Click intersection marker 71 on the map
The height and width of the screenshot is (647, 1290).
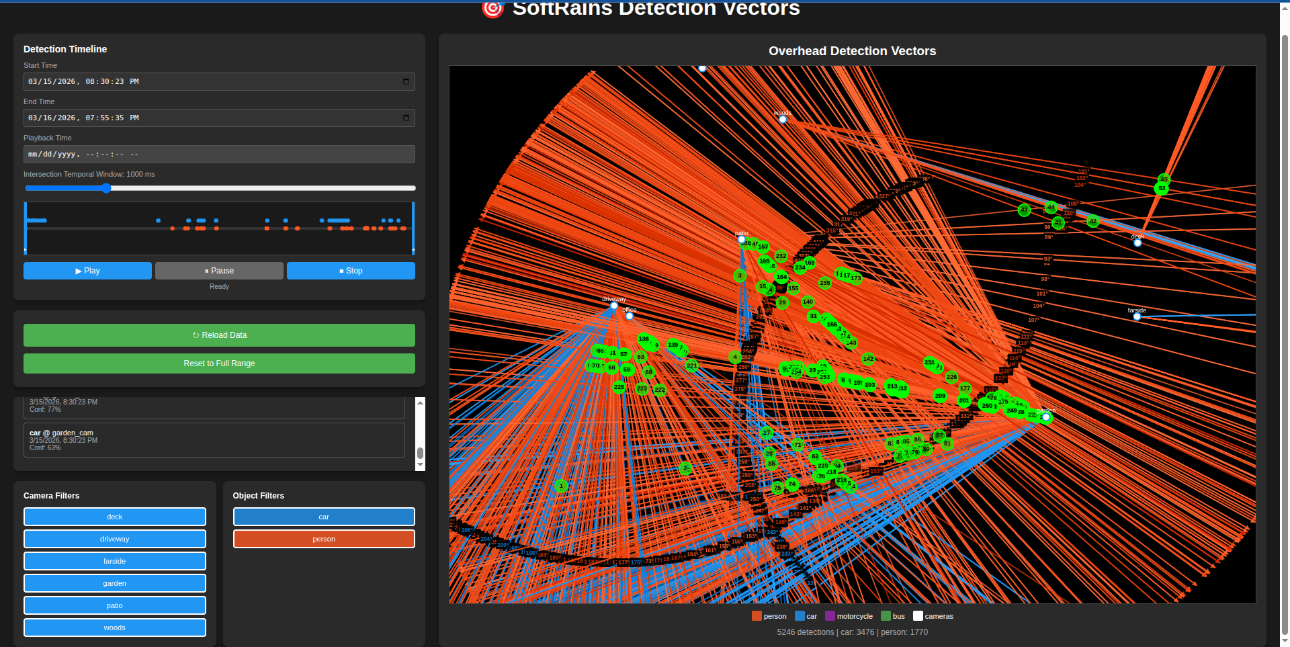[x=798, y=444]
